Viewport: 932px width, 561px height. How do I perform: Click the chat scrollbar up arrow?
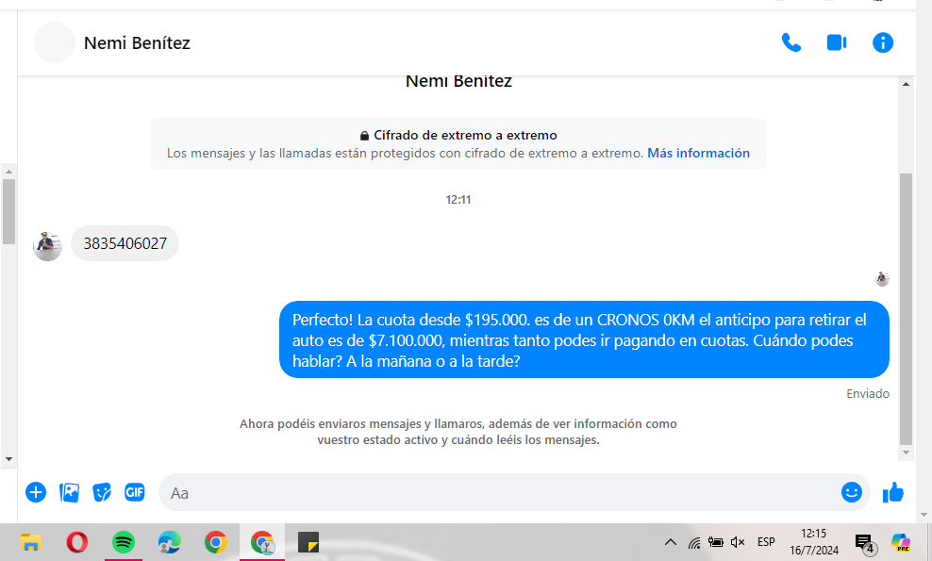[x=906, y=84]
